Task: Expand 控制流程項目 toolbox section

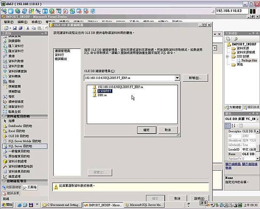Action: tap(4, 181)
